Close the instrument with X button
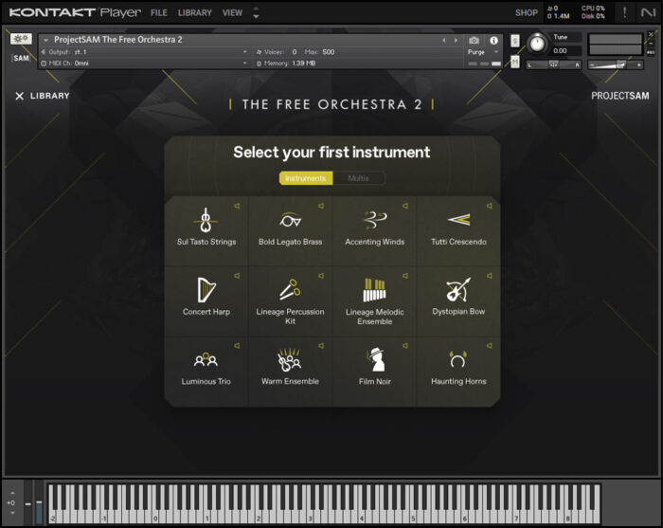The image size is (663, 528). click(651, 34)
